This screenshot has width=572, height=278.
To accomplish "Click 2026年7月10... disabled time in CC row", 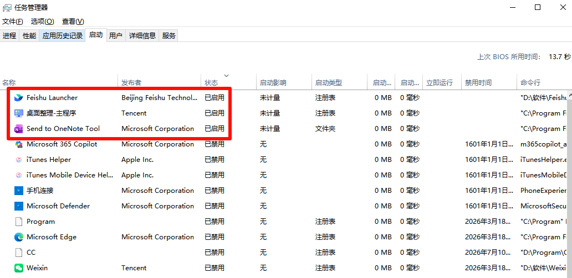I will click(x=488, y=252).
